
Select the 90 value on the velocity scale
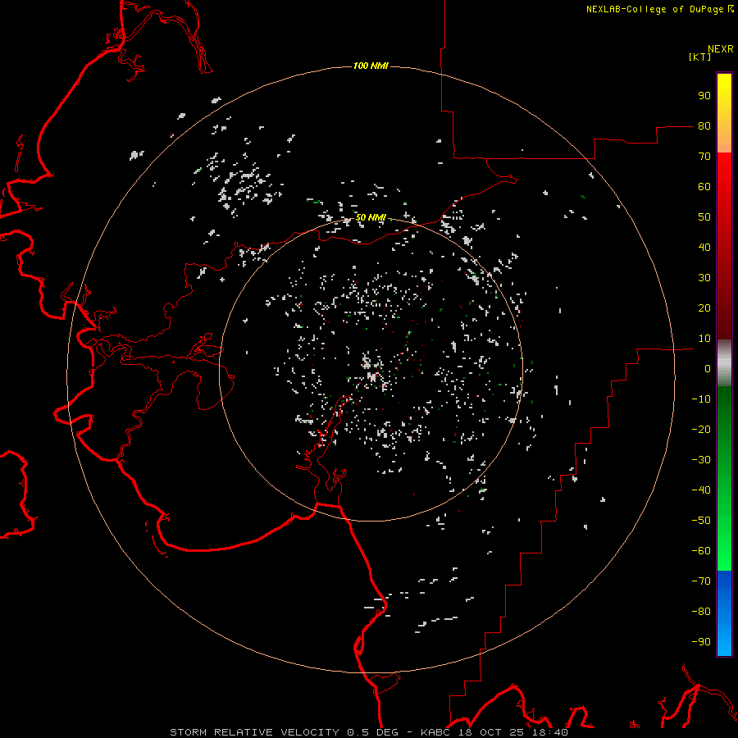[704, 96]
